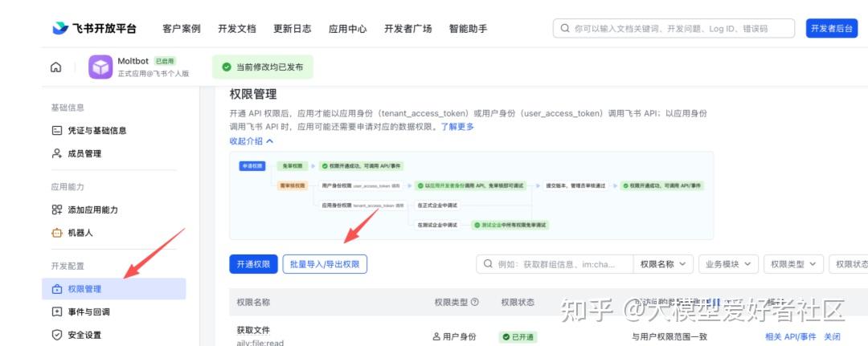Click the 凭证与基础信息 sidebar icon
The height and width of the screenshot is (346, 868).
[56, 130]
